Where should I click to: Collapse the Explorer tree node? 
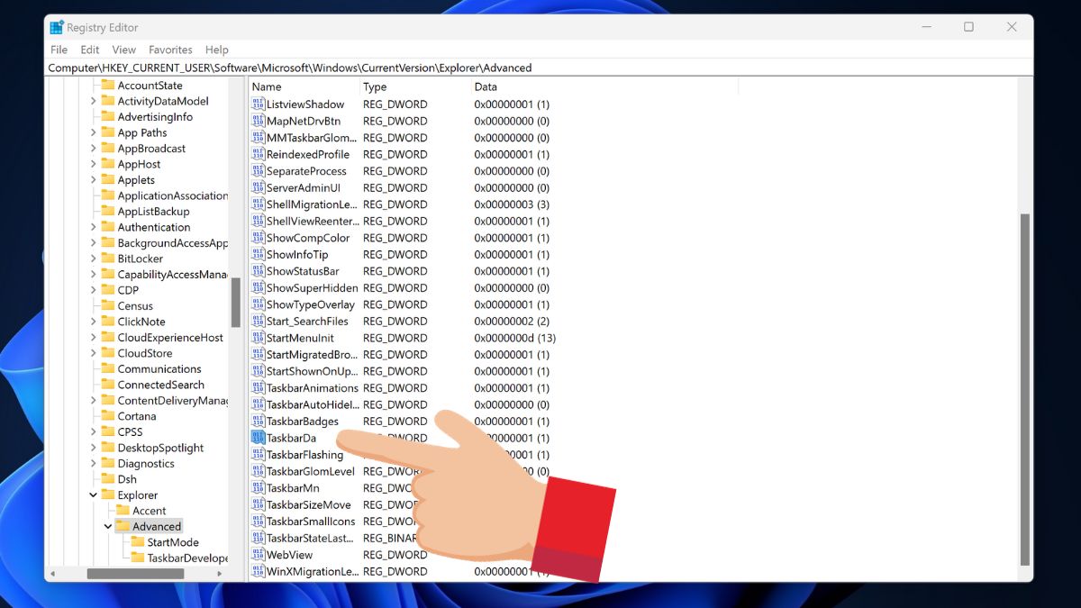[93, 495]
